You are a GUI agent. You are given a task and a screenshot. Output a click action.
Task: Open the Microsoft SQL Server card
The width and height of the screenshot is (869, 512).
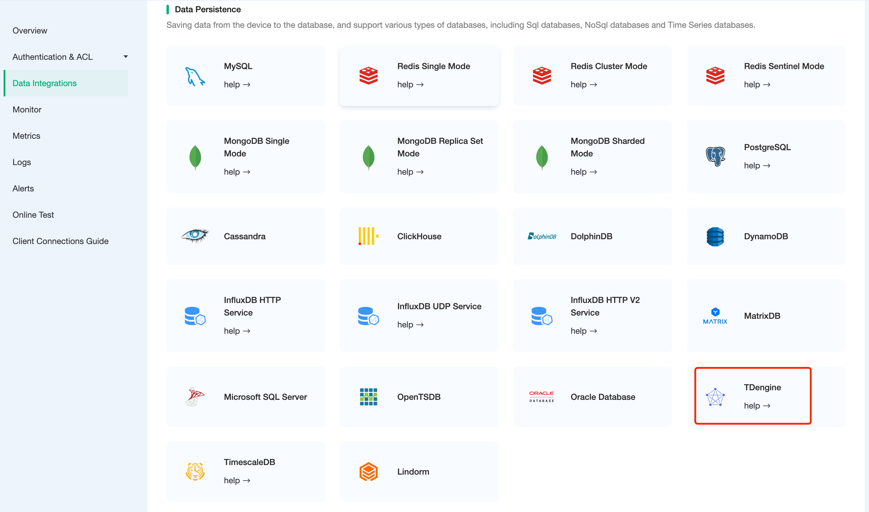point(246,397)
